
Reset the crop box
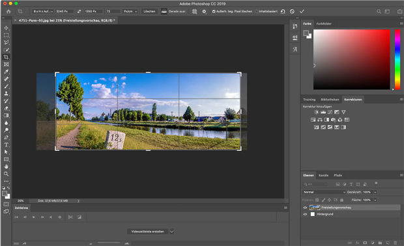283,11
